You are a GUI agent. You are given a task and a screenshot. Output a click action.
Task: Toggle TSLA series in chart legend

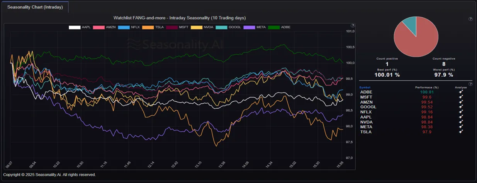tap(153, 27)
